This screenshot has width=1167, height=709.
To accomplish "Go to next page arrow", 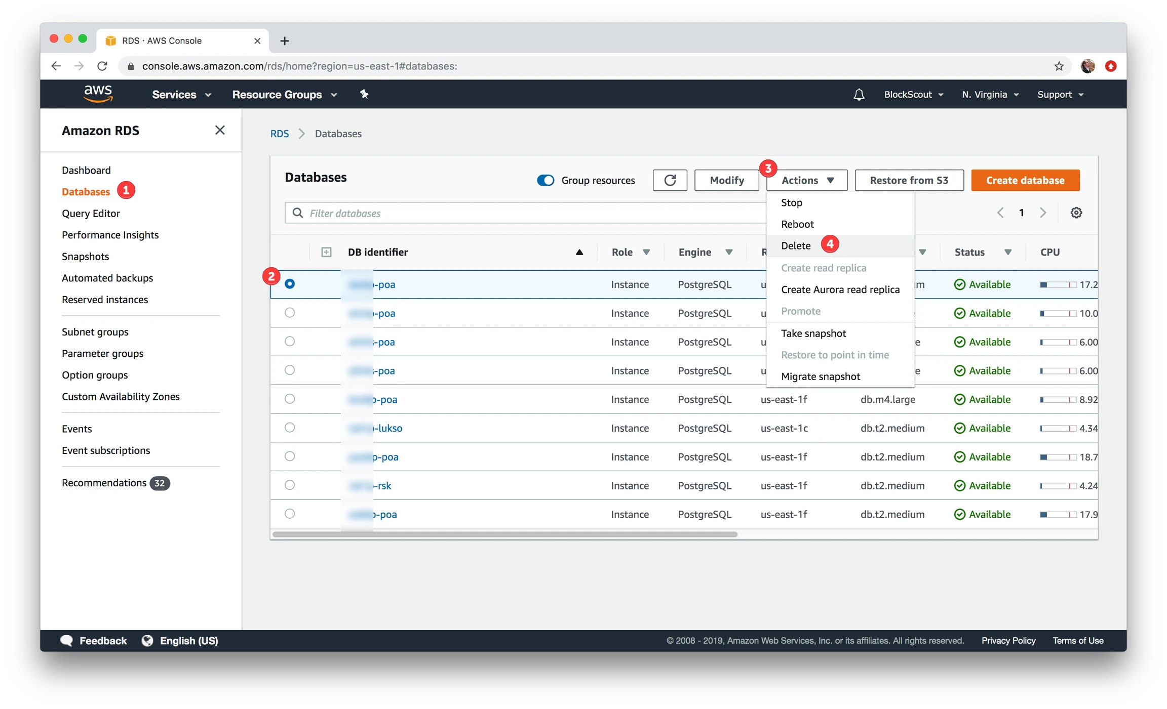I will pyautogui.click(x=1042, y=213).
